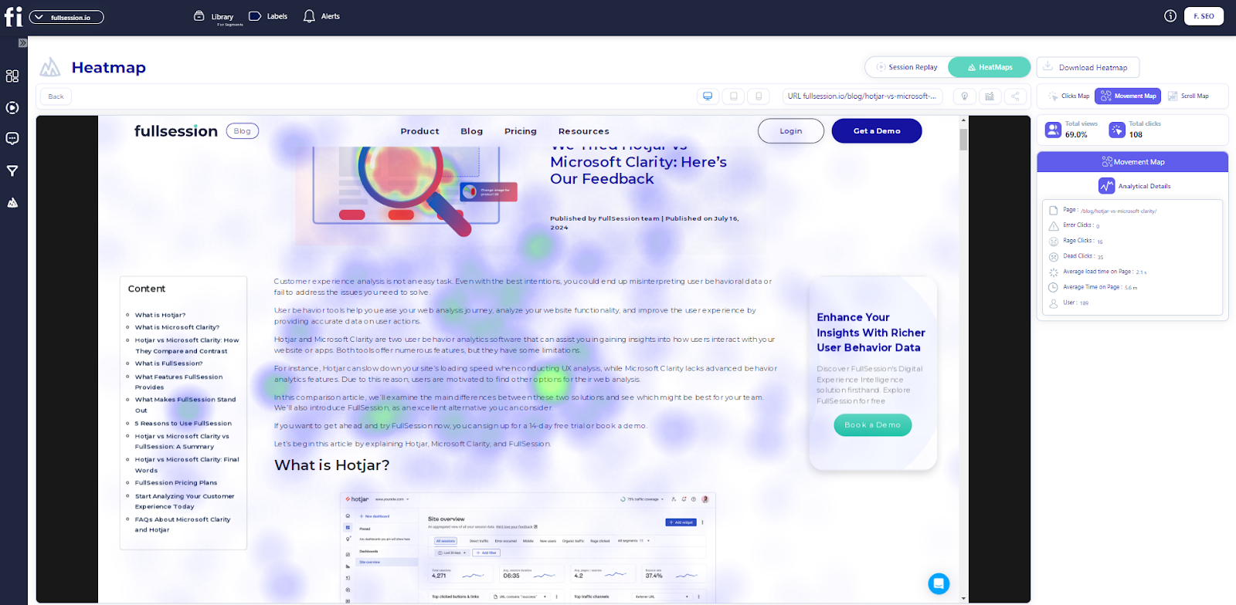Click the blue chat widget bubble

939,583
